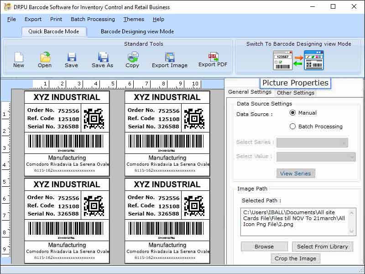
Task: Use Save As to save a copy
Action: pyautogui.click(x=102, y=58)
